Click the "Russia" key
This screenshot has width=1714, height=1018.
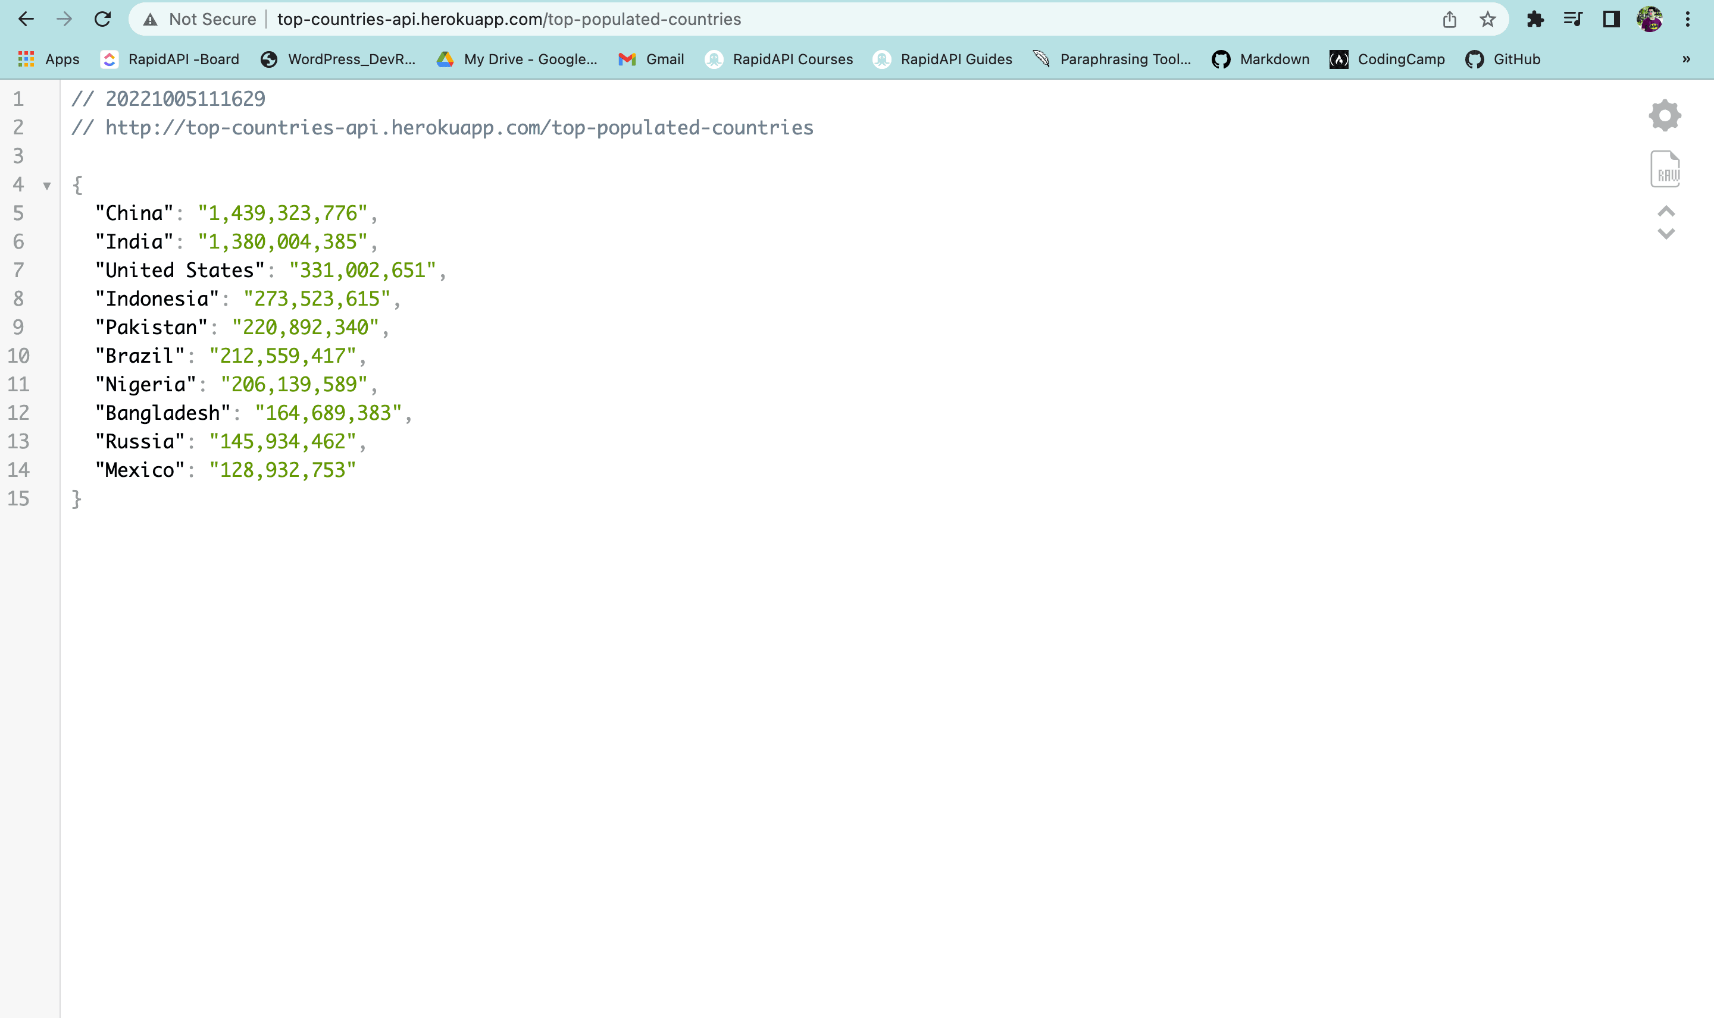point(140,442)
